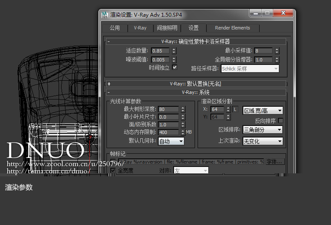Enable the 反向排序 checkbox
331x225 pixels.
coord(281,121)
